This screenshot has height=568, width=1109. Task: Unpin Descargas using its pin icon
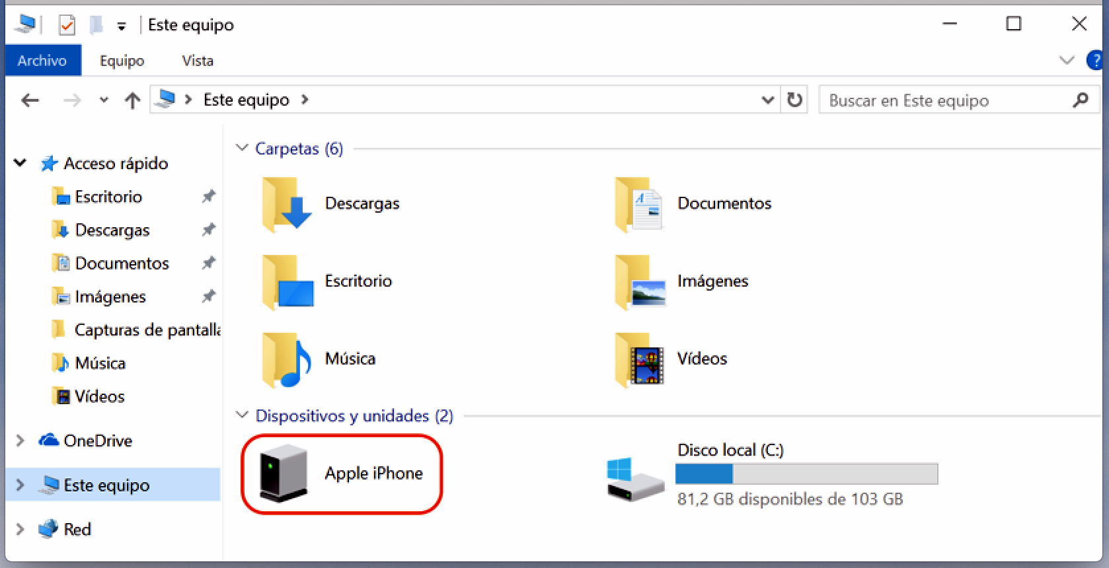tap(209, 230)
